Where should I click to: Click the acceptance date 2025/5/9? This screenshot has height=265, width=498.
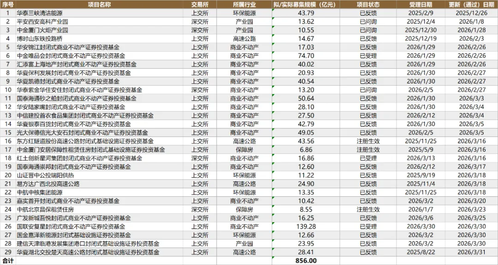[421, 150]
